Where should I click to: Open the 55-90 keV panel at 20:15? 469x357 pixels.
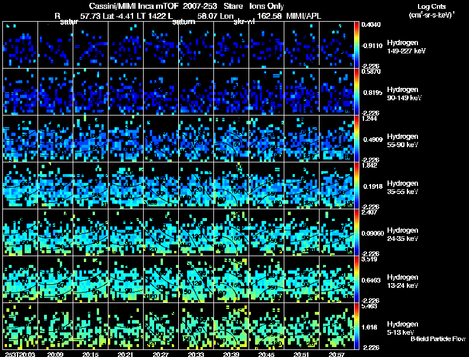(x=91, y=138)
